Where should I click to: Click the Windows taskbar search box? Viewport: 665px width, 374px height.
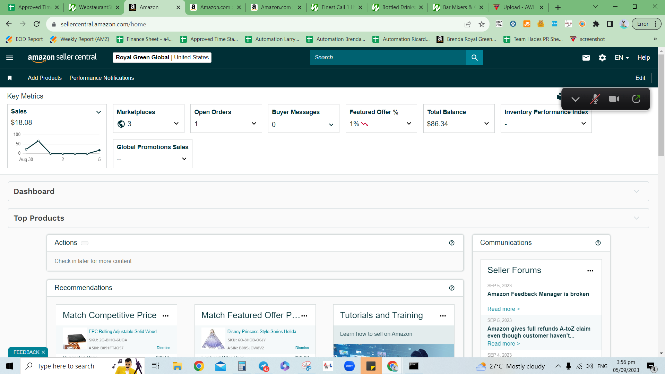click(x=83, y=366)
